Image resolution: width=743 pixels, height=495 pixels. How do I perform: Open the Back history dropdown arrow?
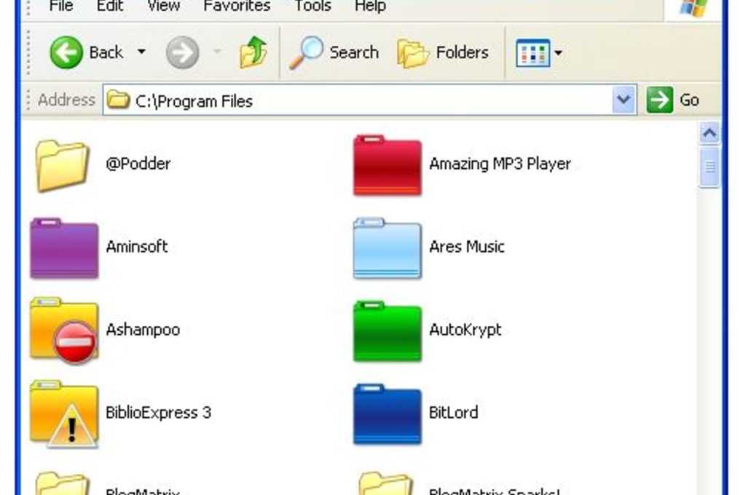(x=141, y=51)
